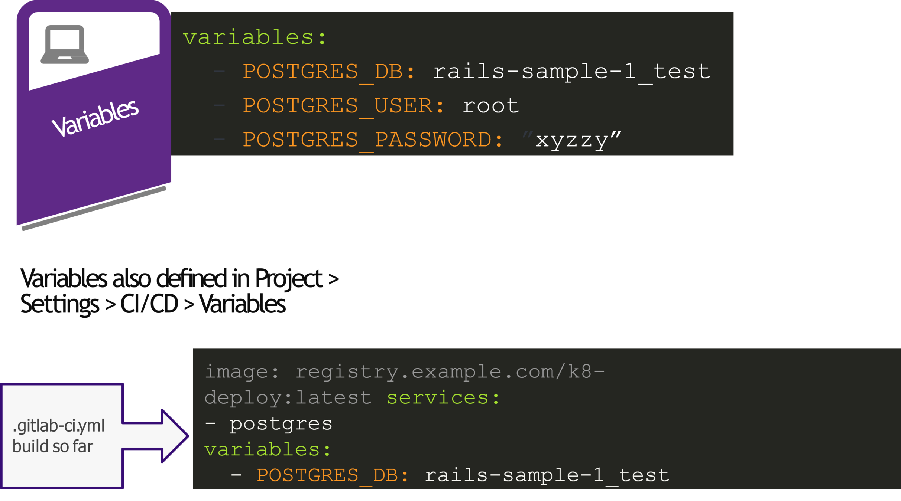Select the root value
This screenshot has width=901, height=501.
coord(490,106)
